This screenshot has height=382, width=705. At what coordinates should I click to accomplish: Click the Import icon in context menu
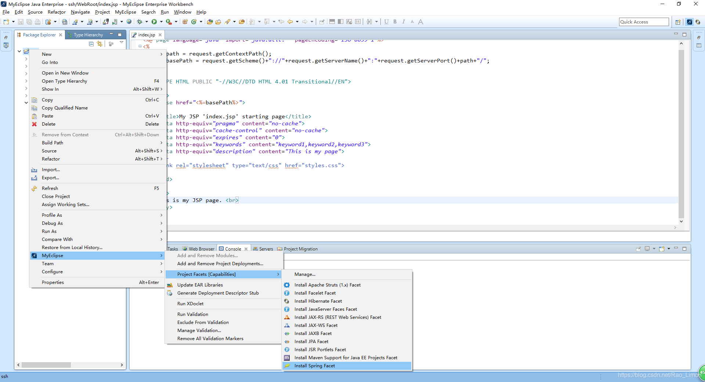pos(34,170)
